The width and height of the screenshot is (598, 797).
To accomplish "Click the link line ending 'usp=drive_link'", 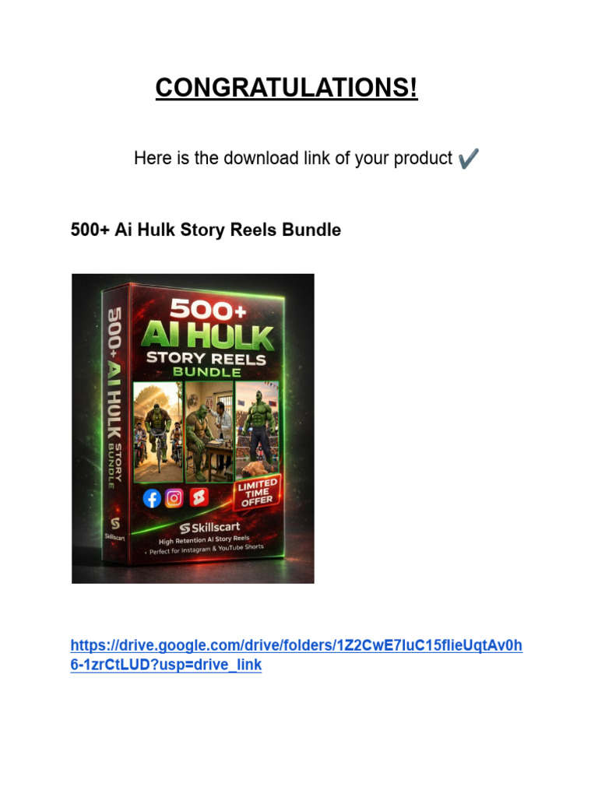I will (x=166, y=665).
